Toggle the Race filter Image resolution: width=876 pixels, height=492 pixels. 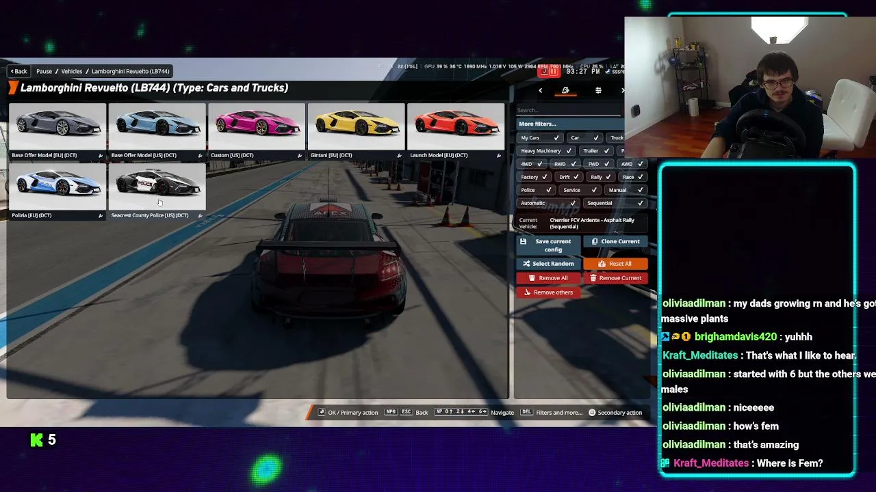[633, 177]
